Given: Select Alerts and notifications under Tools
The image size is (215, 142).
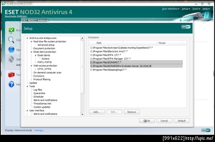Looking at the screenshot, I should [x=45, y=100].
